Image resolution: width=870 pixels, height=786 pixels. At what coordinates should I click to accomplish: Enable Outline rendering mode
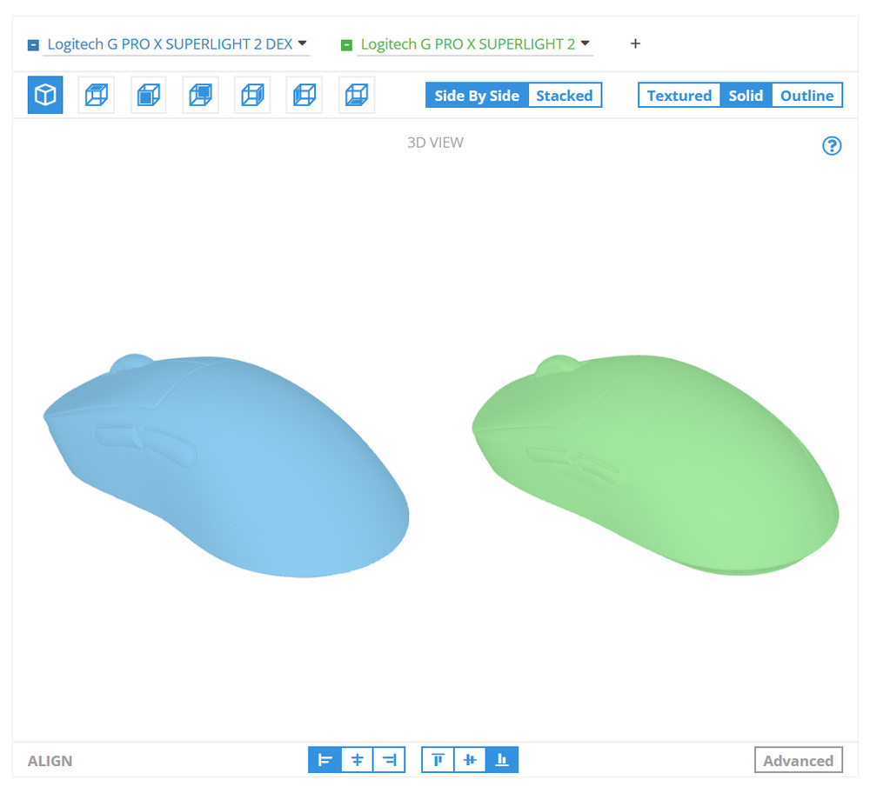[x=806, y=96]
